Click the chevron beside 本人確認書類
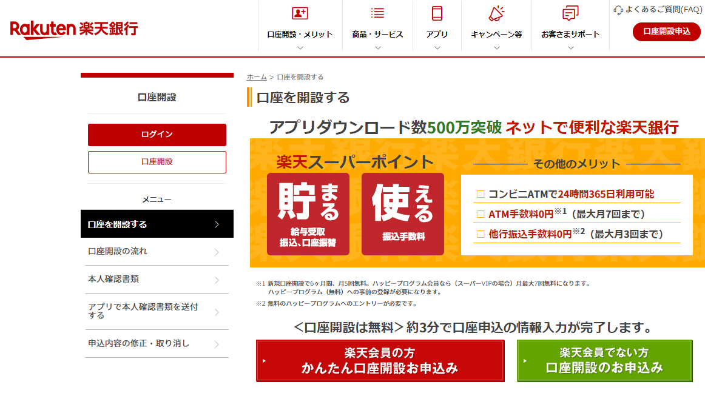 217,280
